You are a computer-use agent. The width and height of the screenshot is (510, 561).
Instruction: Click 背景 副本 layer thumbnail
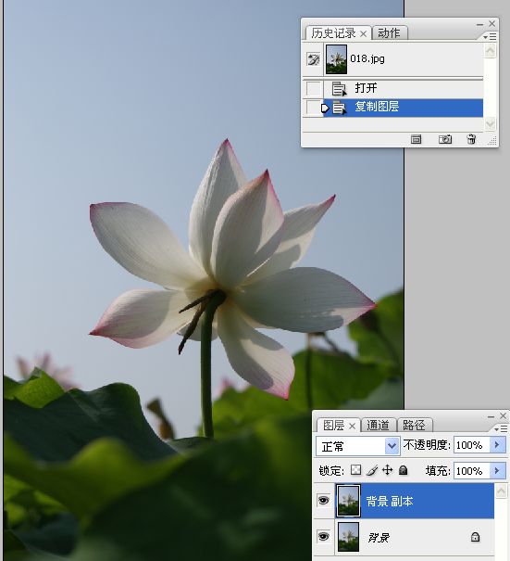pos(348,501)
